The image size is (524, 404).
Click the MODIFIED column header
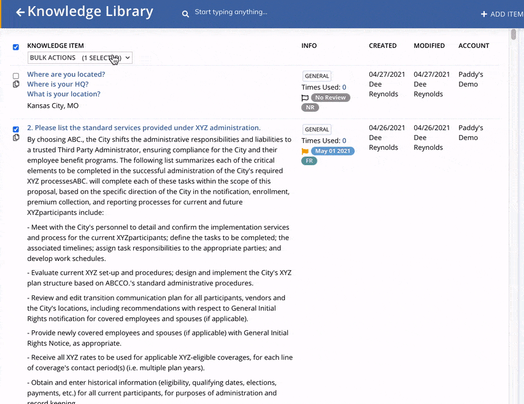(429, 46)
